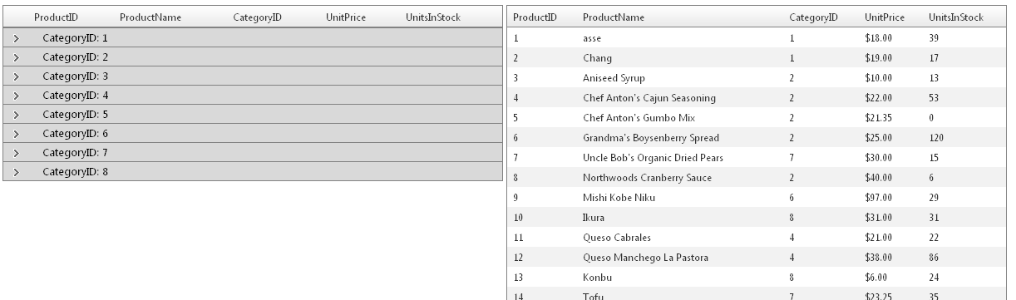Select the Konbu product row
The width and height of the screenshot is (1016, 300).
tap(761, 278)
